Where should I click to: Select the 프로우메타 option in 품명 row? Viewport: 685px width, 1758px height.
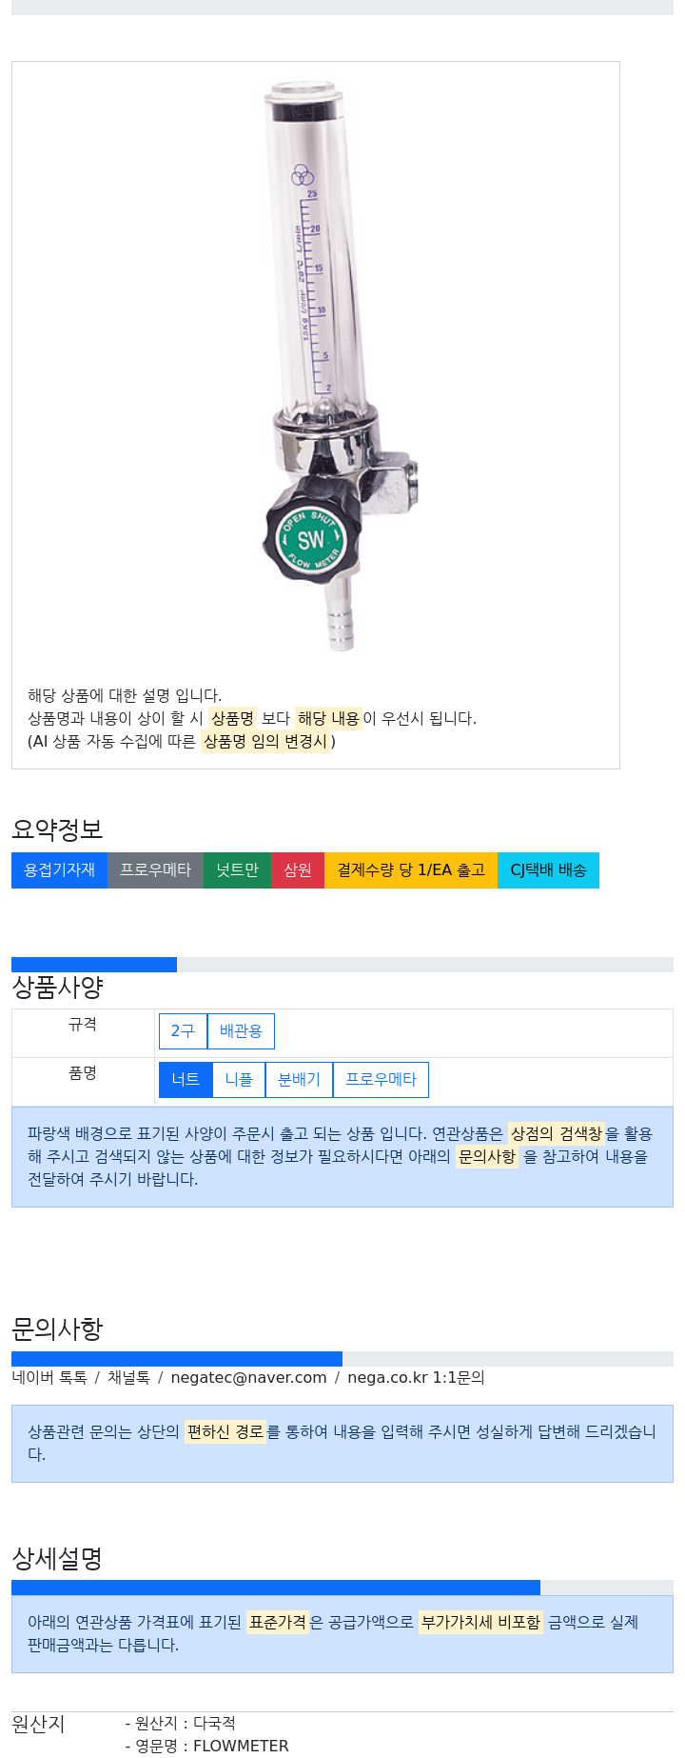(x=381, y=1079)
